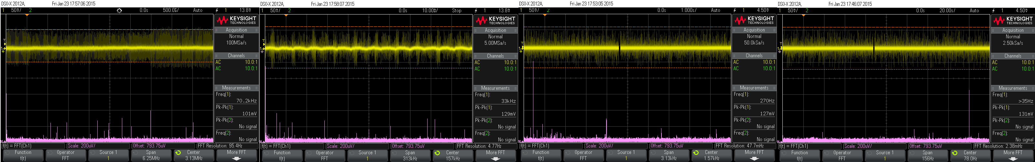The image size is (1035, 162).
Task: Click the 2.50kSa/s sample rate value
Action: click(1013, 43)
